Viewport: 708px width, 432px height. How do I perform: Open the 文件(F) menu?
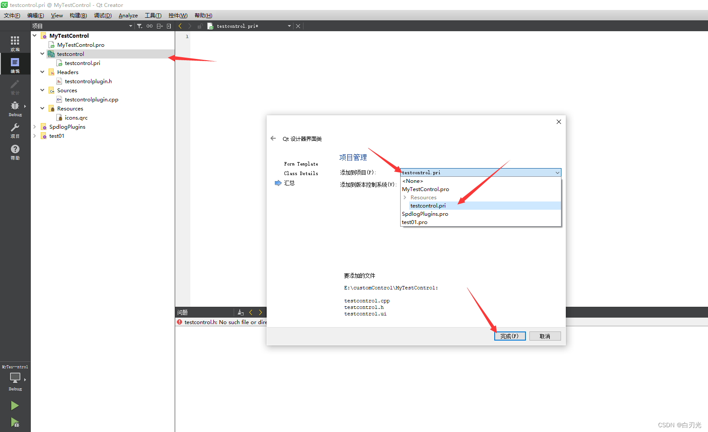tap(12, 15)
